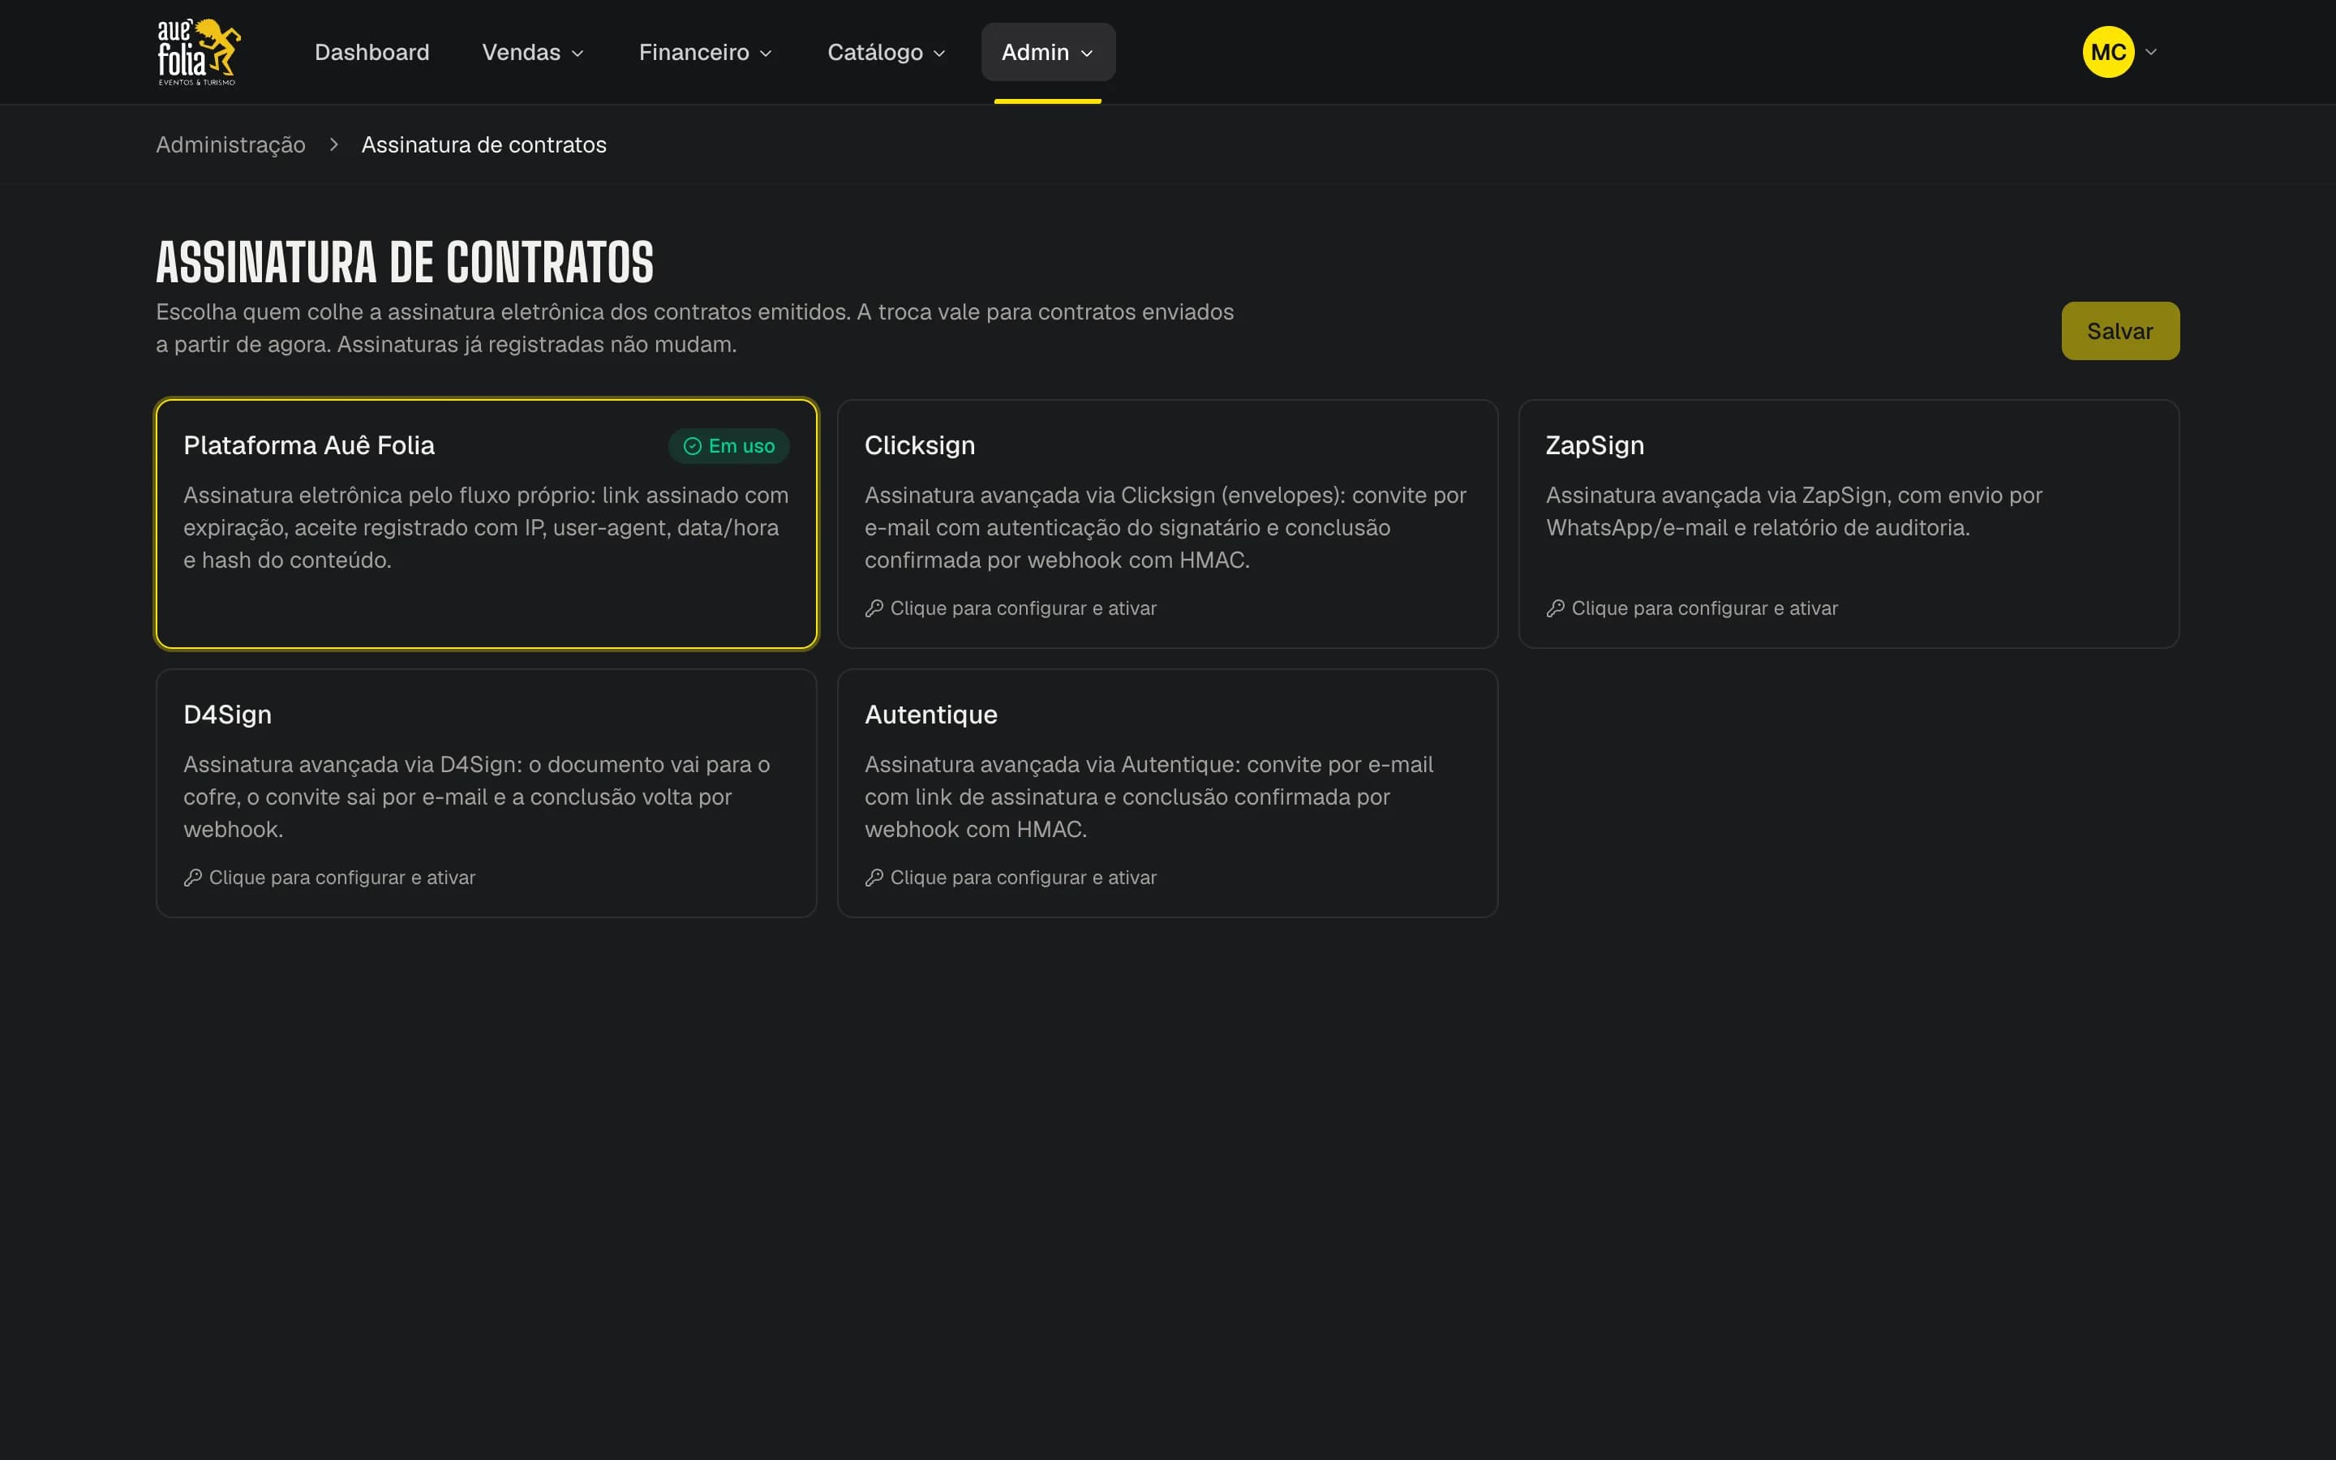
Task: Go to Administração breadcrumb
Action: click(230, 145)
